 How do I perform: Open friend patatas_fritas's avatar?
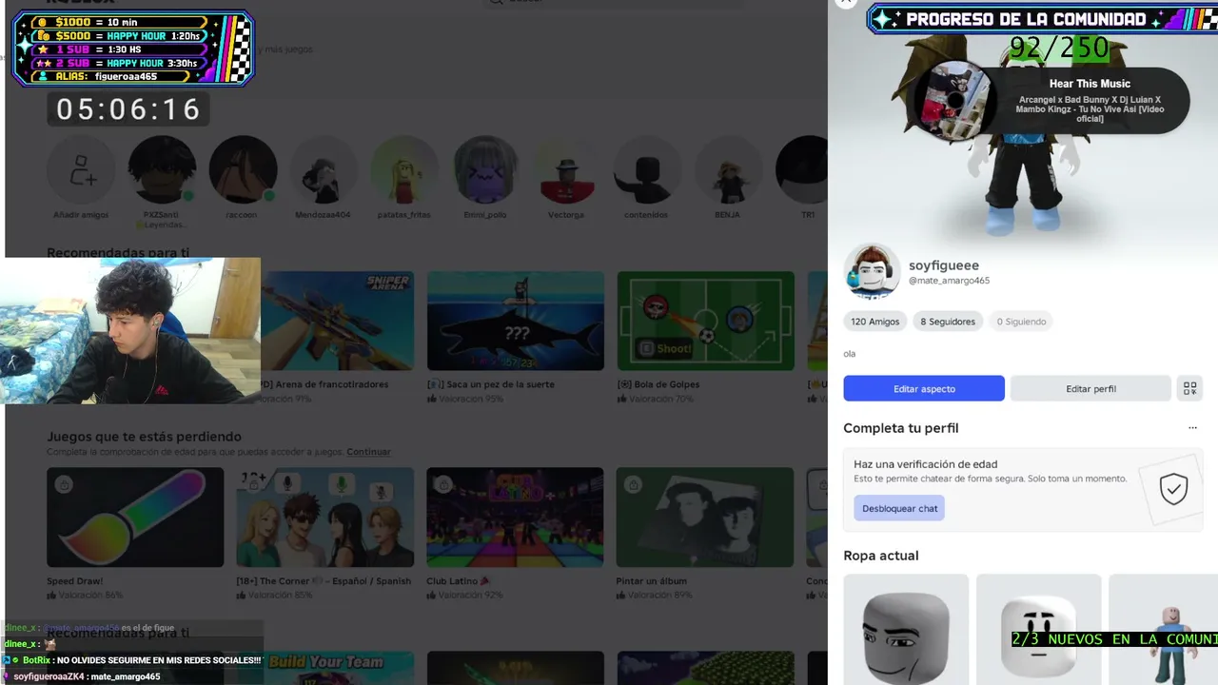404,171
